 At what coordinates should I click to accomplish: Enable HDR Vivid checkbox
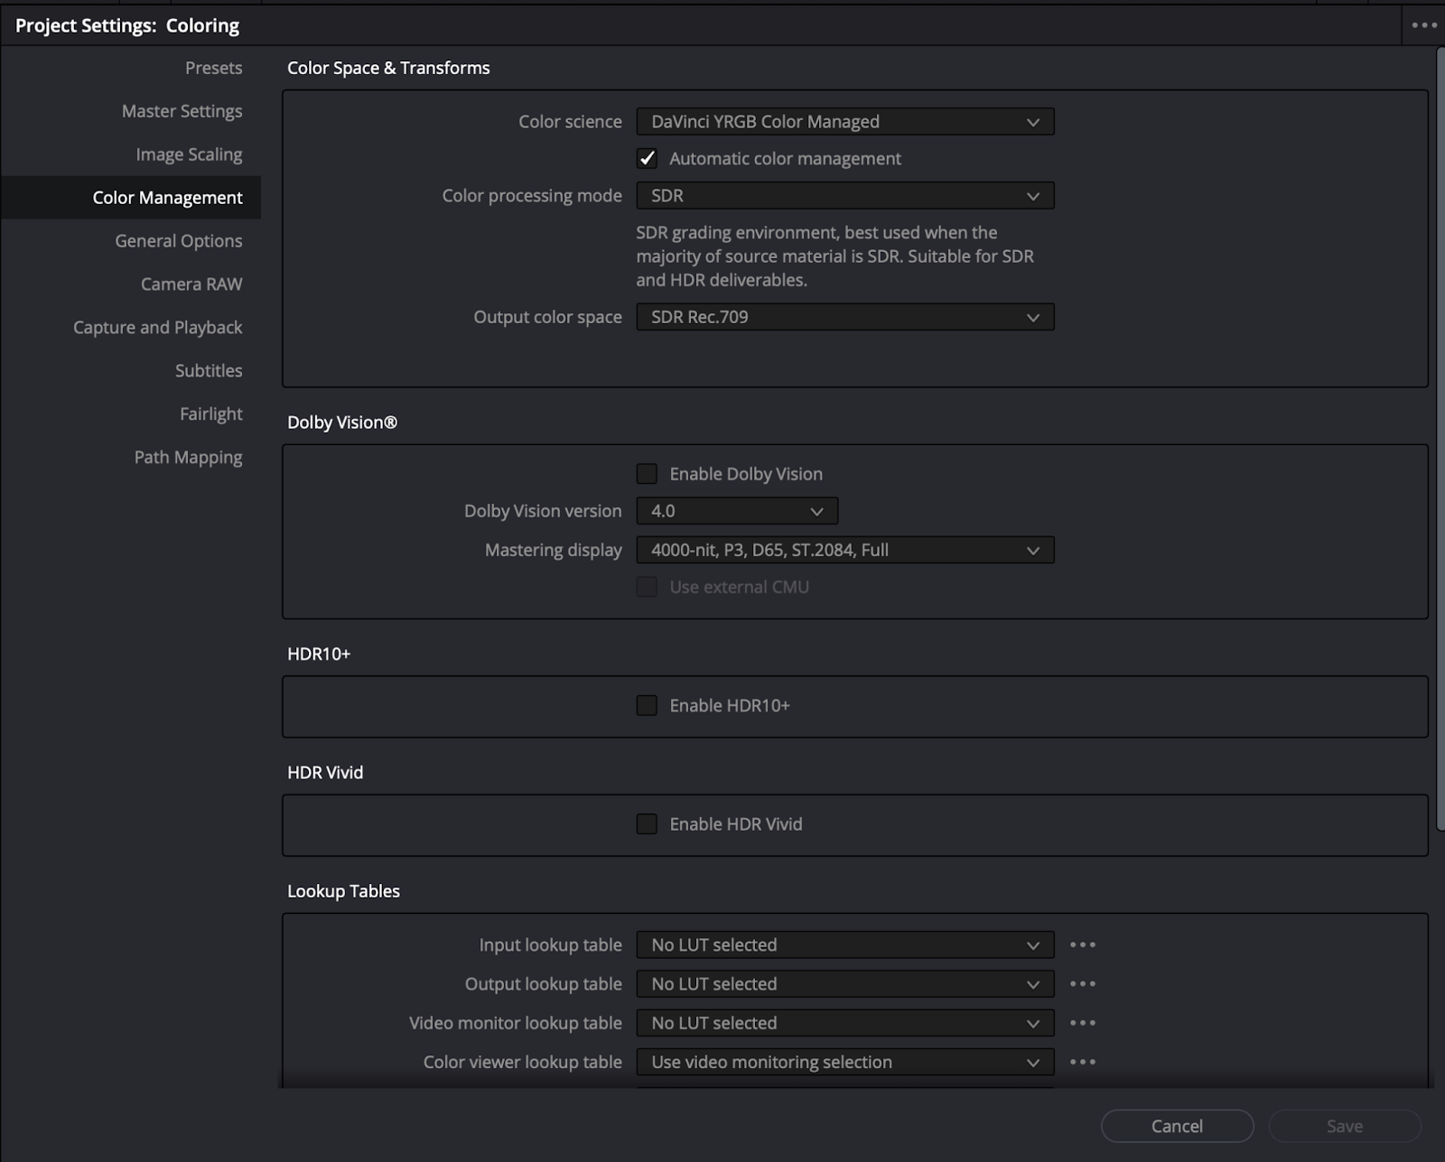point(647,824)
